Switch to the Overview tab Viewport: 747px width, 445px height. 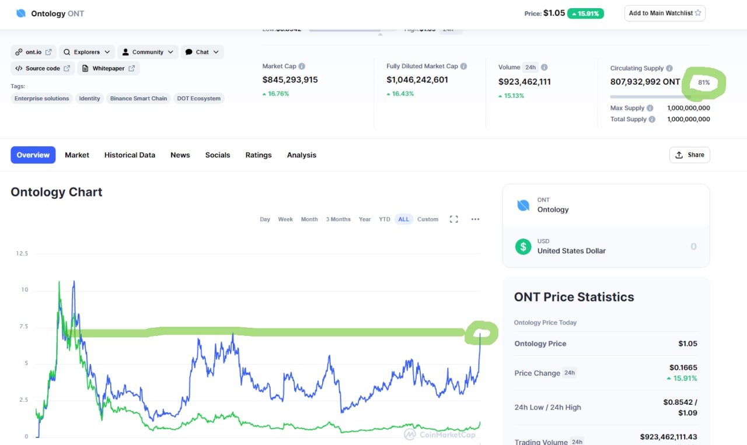coord(33,155)
